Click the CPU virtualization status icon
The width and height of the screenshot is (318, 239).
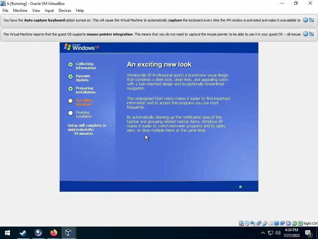tap(288, 223)
